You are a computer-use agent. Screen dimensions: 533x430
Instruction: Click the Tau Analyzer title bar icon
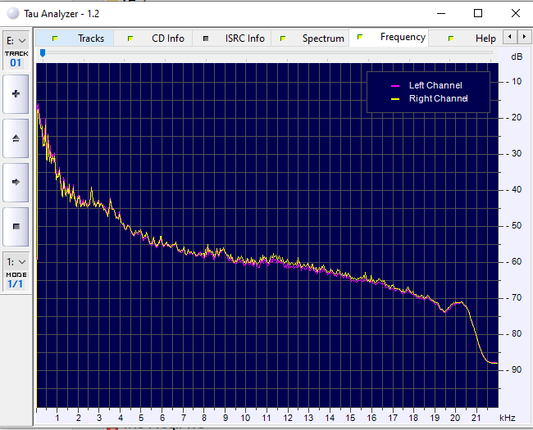click(x=13, y=14)
